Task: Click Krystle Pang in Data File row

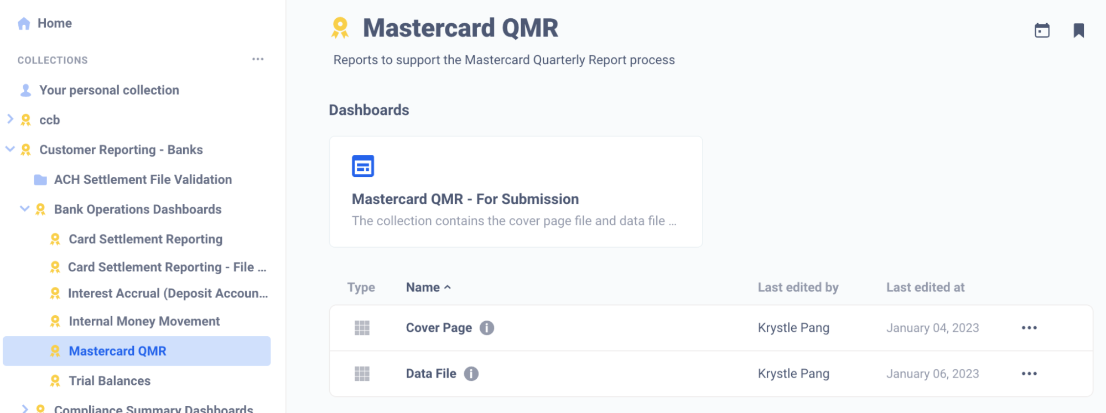Action: (x=793, y=374)
